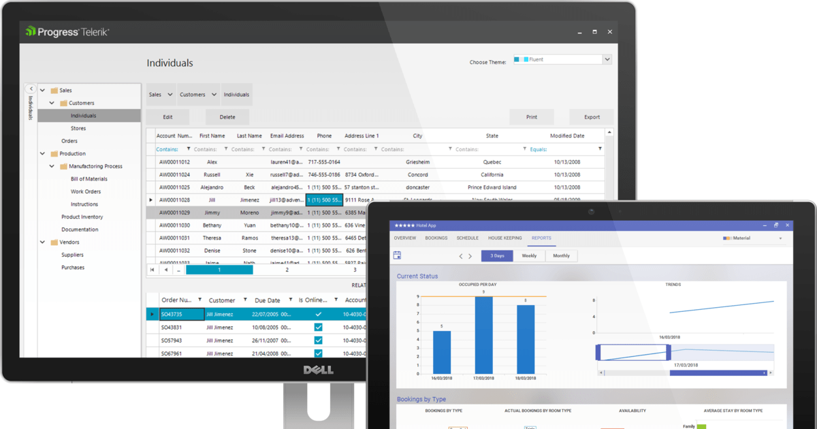
Task: Select the calendar icon in the Hotel App toolbar
Action: pyautogui.click(x=397, y=255)
